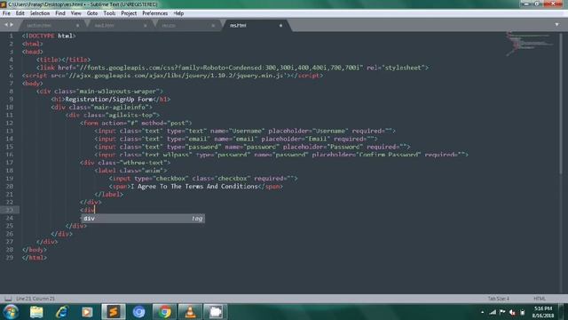
Task: Click the unsaved dot on res.html tab
Action: (280, 26)
